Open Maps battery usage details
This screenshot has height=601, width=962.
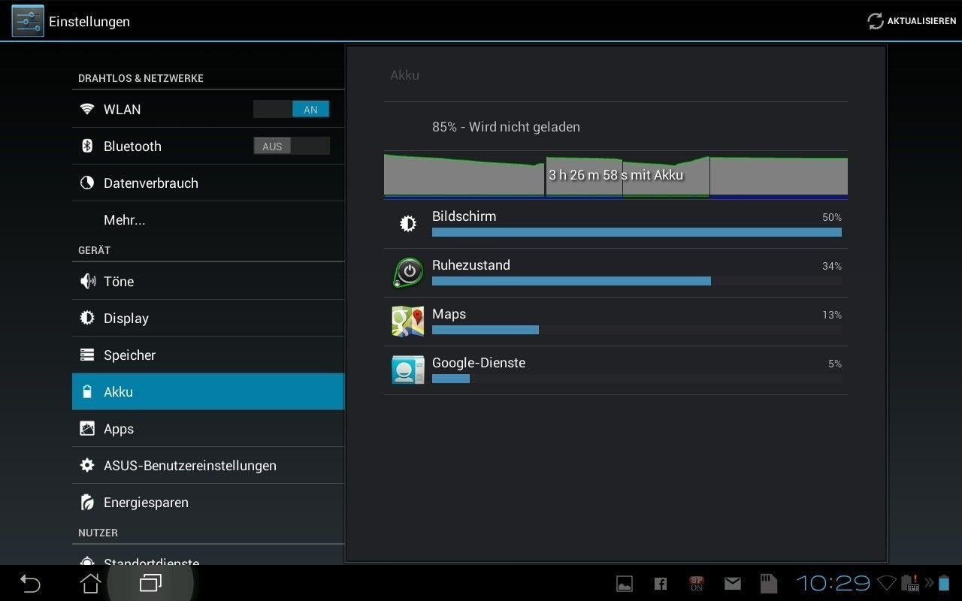click(616, 322)
